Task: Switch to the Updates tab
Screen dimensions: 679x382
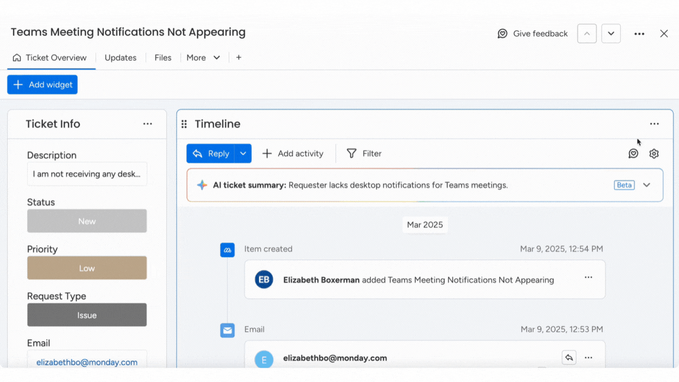Action: [x=120, y=58]
